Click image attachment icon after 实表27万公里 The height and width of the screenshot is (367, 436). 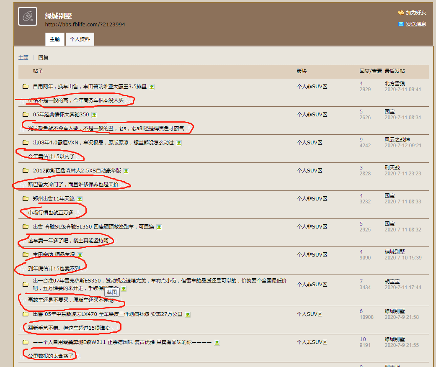[x=188, y=315]
